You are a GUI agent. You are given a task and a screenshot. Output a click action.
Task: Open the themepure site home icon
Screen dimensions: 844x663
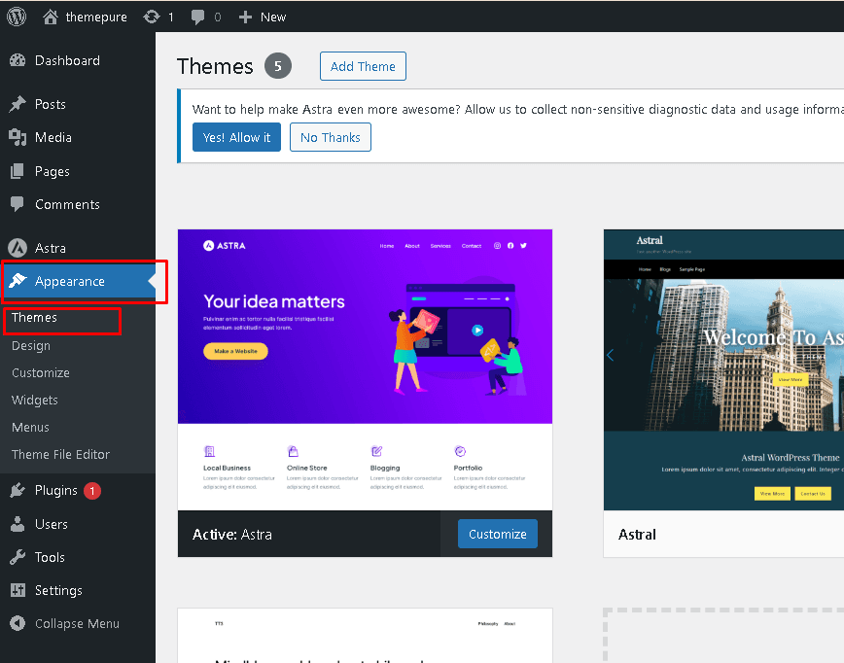pyautogui.click(x=51, y=17)
